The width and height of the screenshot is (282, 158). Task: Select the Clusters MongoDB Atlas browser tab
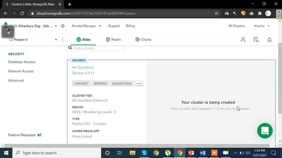[33, 4]
